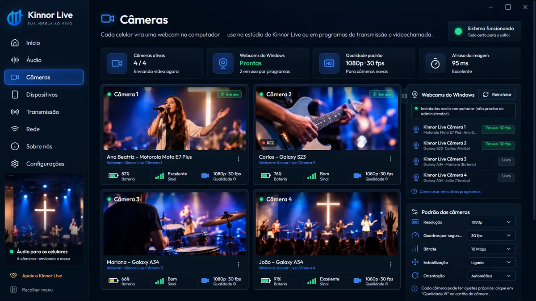Click the Kinnor Live logo icon
Viewport: 536px width, 301px height.
tap(15, 18)
